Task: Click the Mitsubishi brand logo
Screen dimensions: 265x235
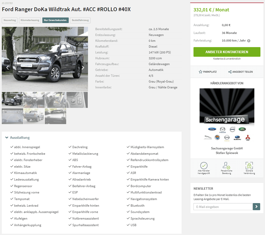Action: click(248, 138)
